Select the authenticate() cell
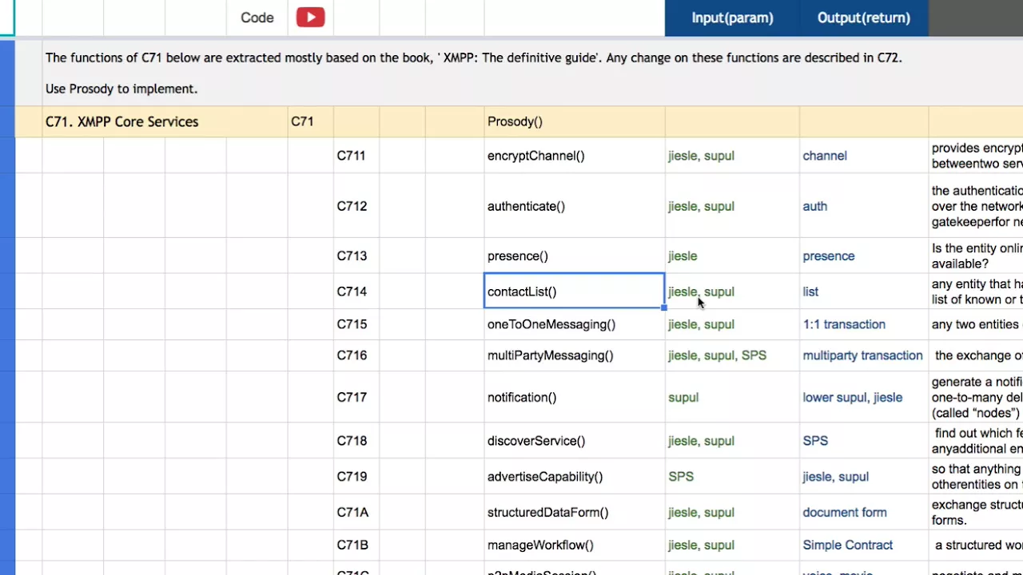This screenshot has width=1023, height=575. (574, 206)
